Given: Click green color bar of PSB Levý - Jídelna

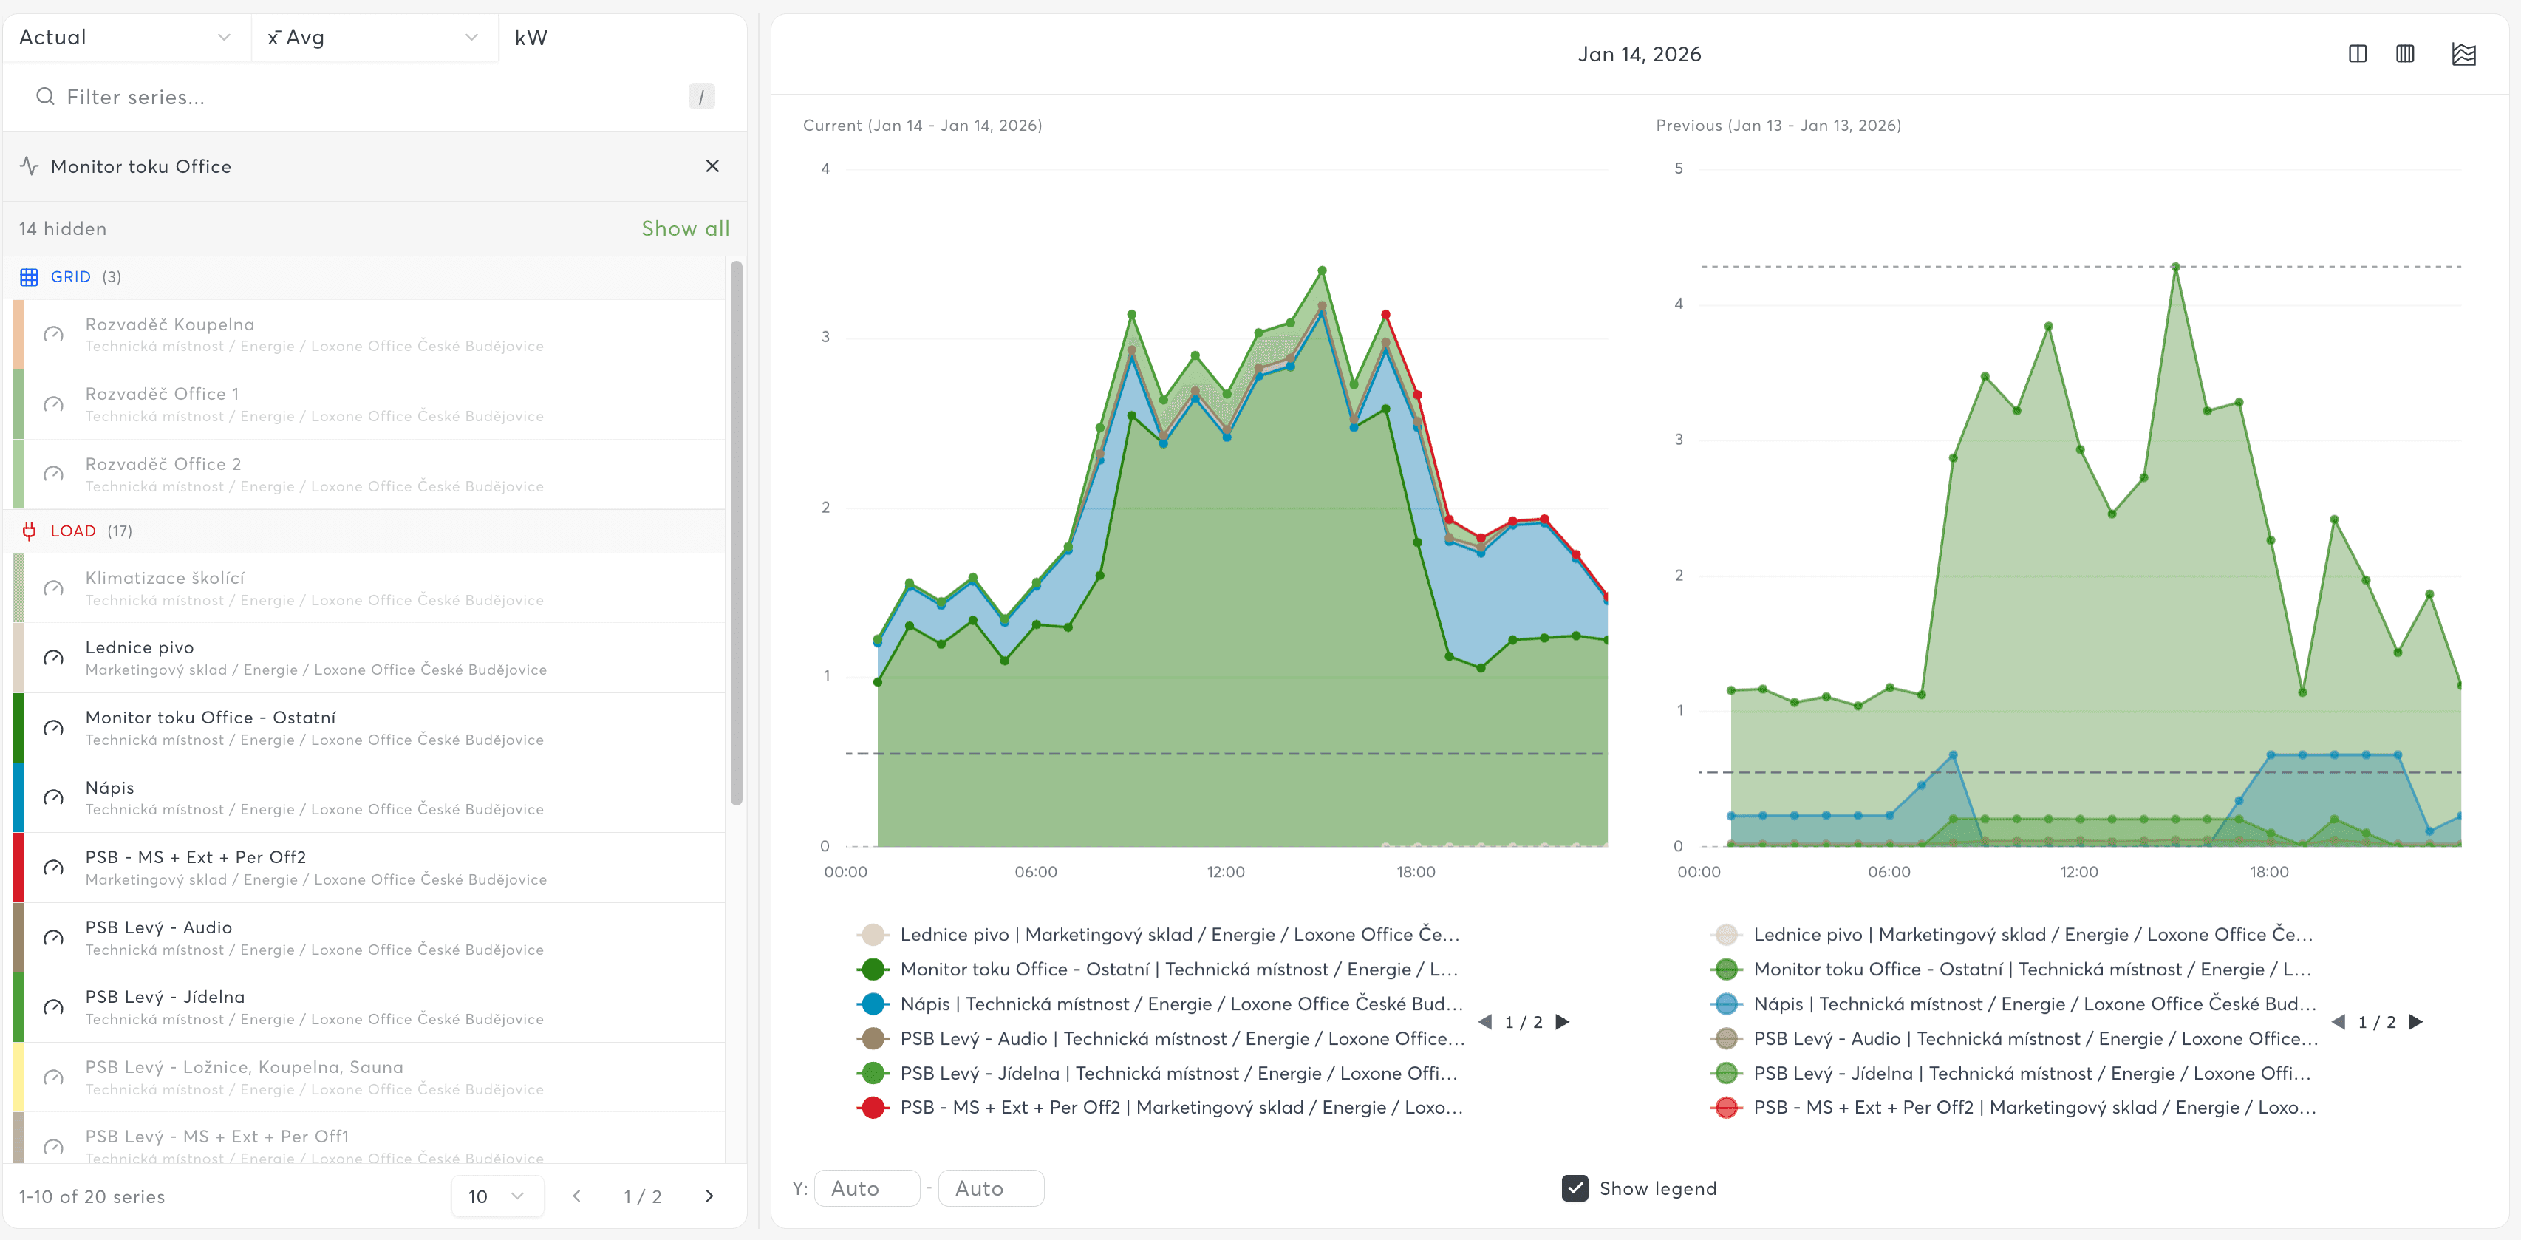Looking at the screenshot, I should (18, 1008).
